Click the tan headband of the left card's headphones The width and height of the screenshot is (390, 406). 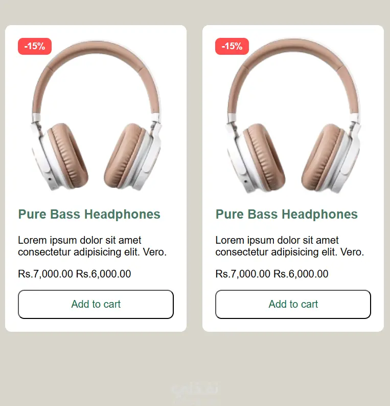coord(96,48)
